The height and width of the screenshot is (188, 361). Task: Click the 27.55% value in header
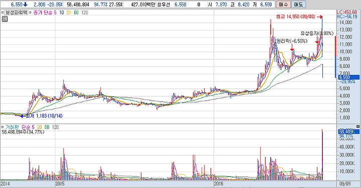[x=116, y=4]
